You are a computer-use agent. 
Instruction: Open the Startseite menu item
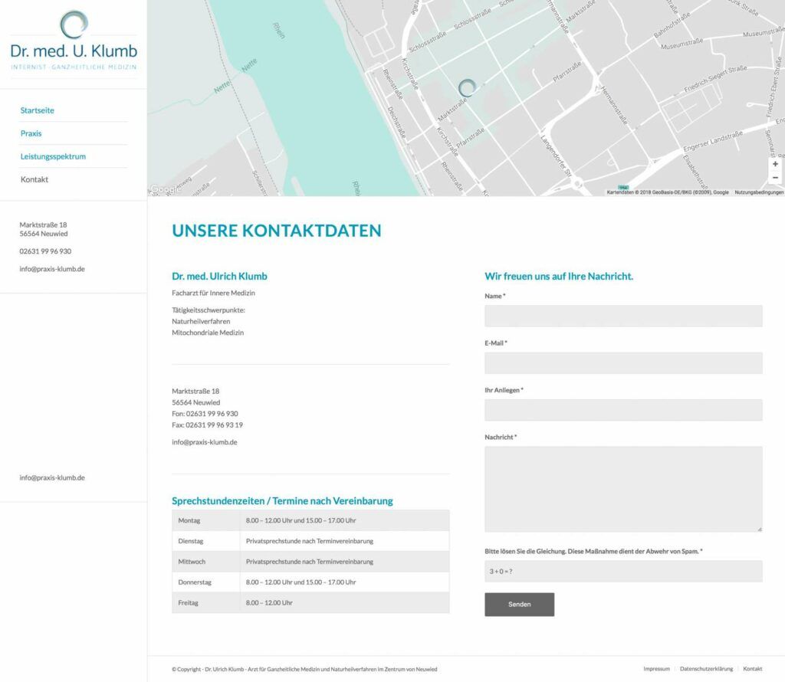(37, 110)
